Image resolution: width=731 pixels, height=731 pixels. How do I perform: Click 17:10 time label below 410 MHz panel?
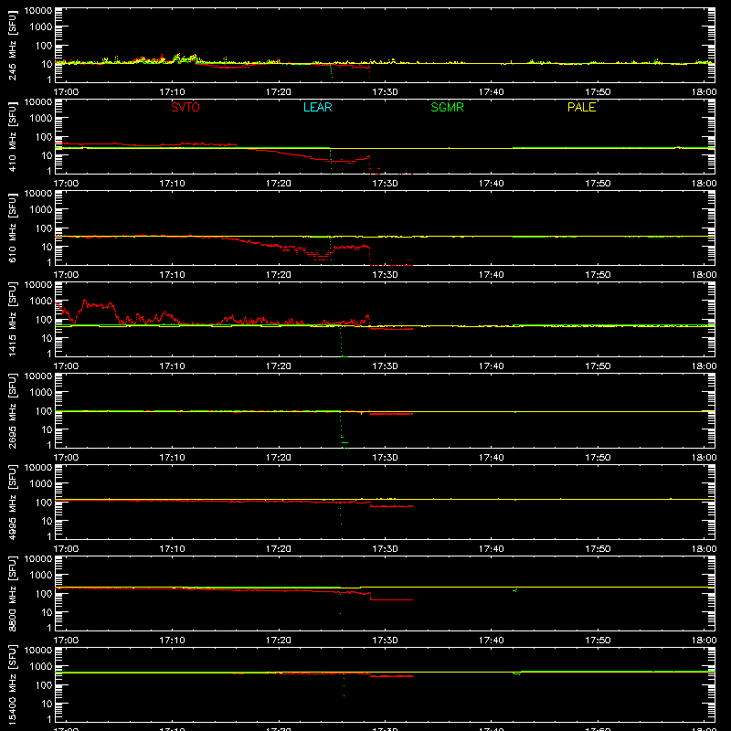click(172, 184)
